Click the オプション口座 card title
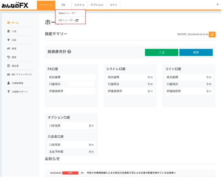This screenshot has width=223, height=177. [x=59, y=117]
